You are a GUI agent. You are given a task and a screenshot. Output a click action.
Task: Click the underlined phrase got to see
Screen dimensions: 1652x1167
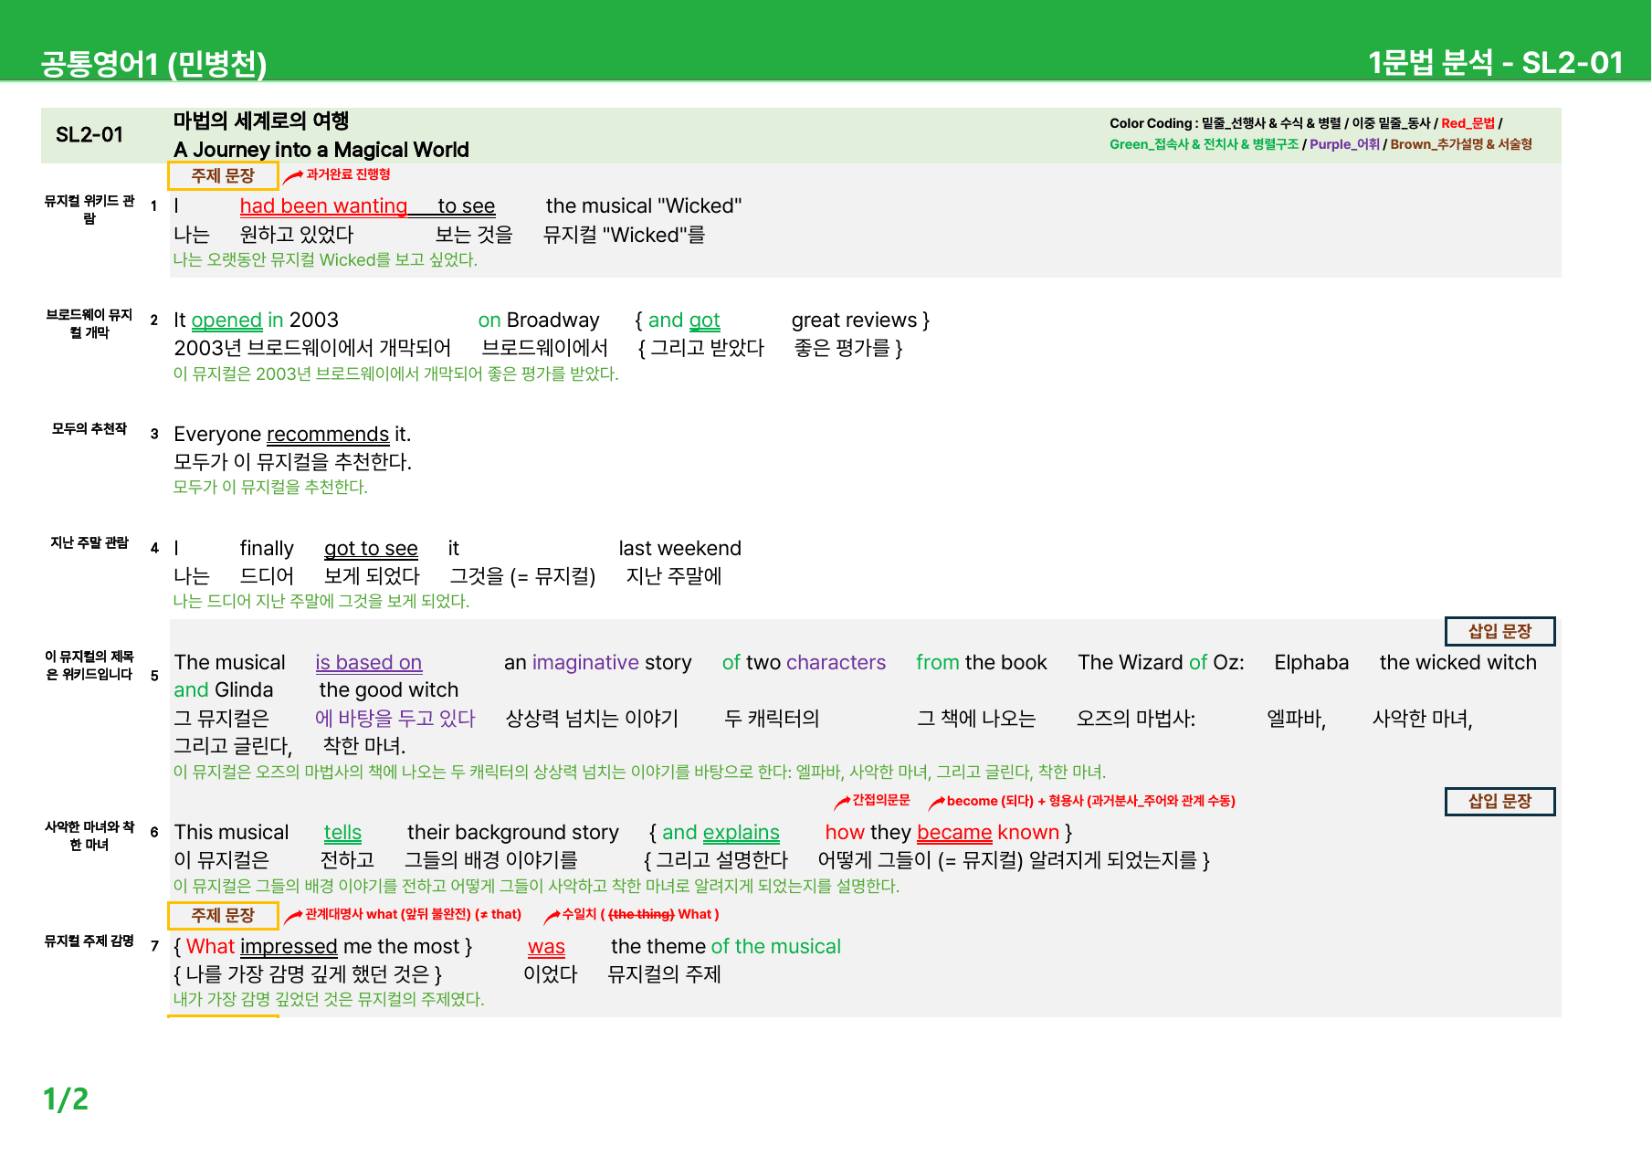tap(371, 549)
